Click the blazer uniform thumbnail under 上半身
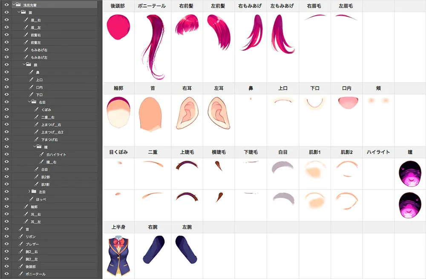 (x=118, y=255)
